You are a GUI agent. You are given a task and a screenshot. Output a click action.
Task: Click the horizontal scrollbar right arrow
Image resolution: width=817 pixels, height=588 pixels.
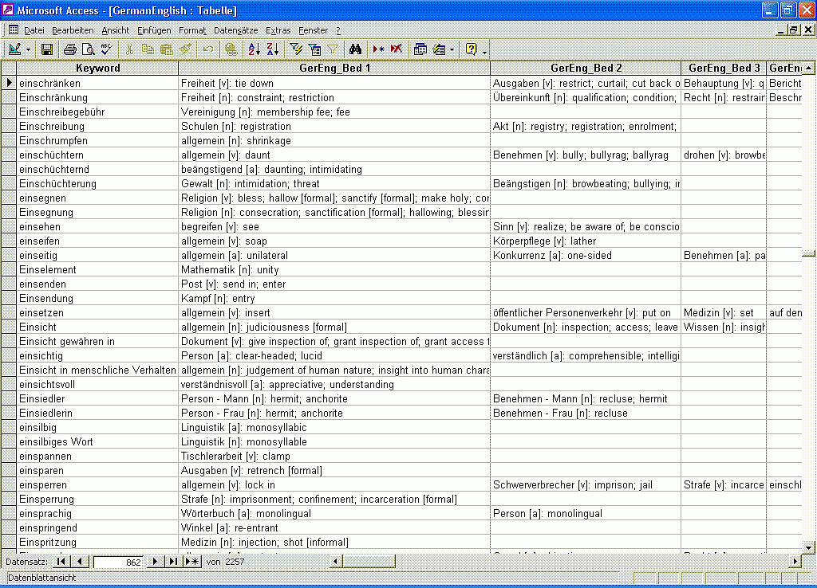[795, 562]
